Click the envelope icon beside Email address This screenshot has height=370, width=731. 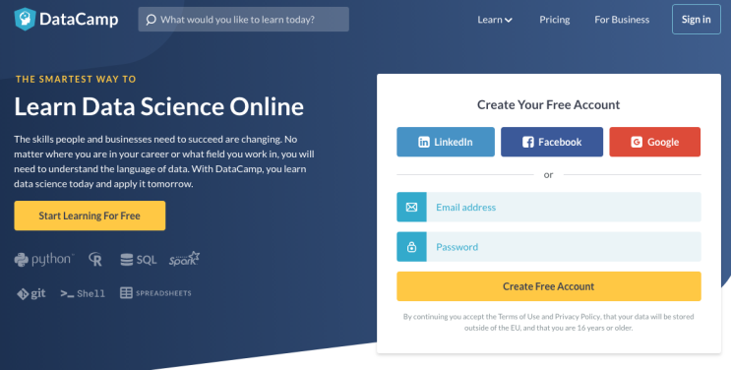411,207
